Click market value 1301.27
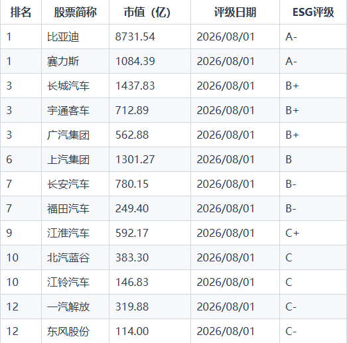The width and height of the screenshot is (347, 343). tap(135, 159)
